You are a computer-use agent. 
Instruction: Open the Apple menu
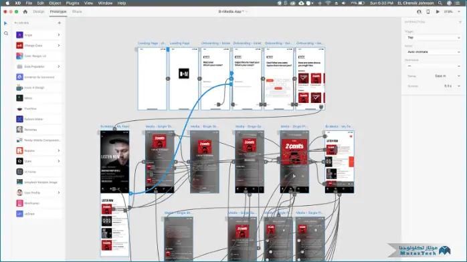pos(7,3)
